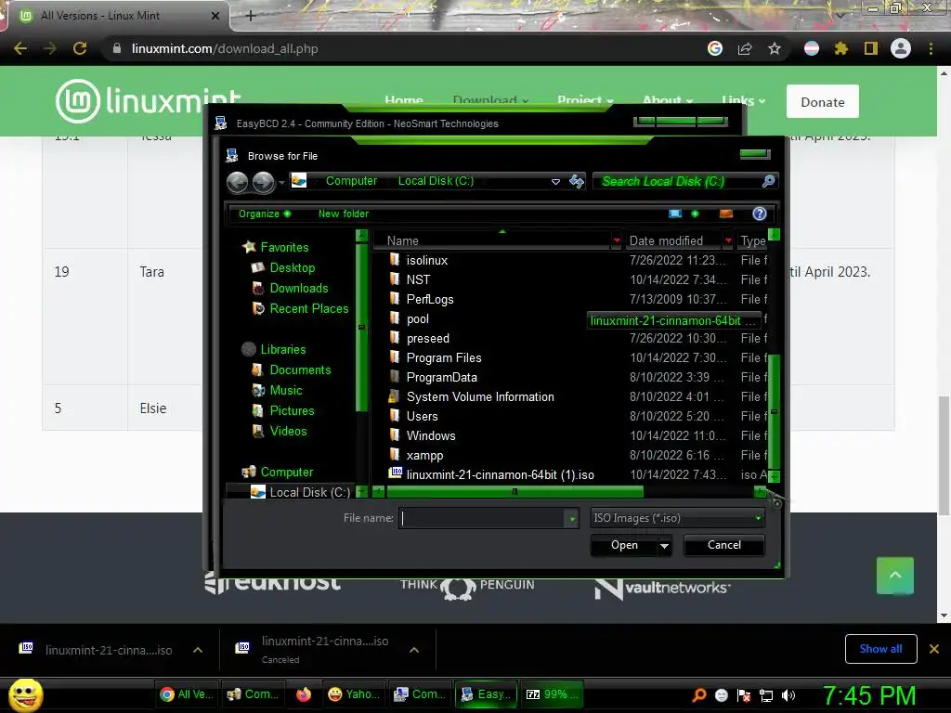The image size is (951, 713).
Task: Show all downloads in Chrome
Action: click(x=880, y=649)
